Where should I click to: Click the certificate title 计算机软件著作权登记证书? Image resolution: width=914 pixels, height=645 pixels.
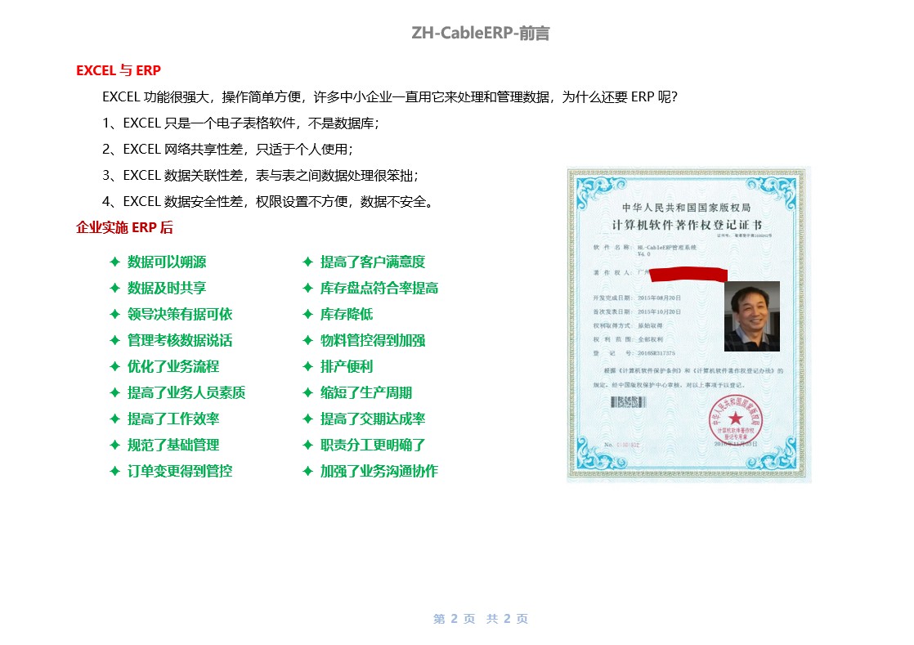[688, 225]
